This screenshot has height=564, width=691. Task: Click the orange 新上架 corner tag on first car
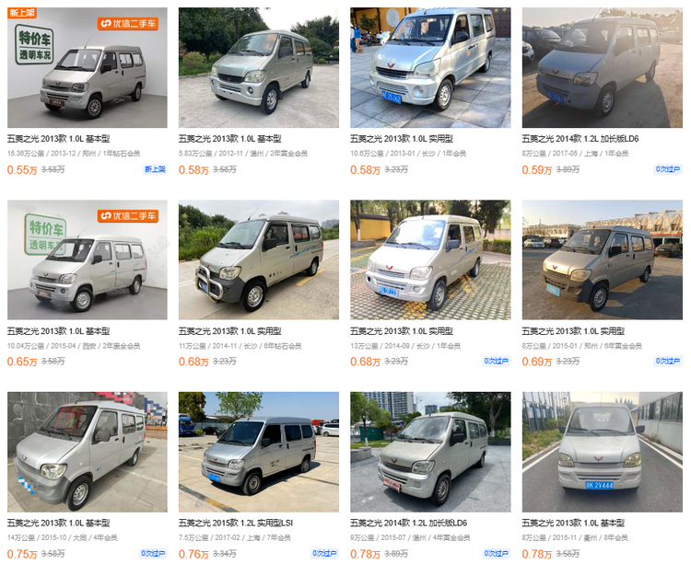tap(22, 13)
